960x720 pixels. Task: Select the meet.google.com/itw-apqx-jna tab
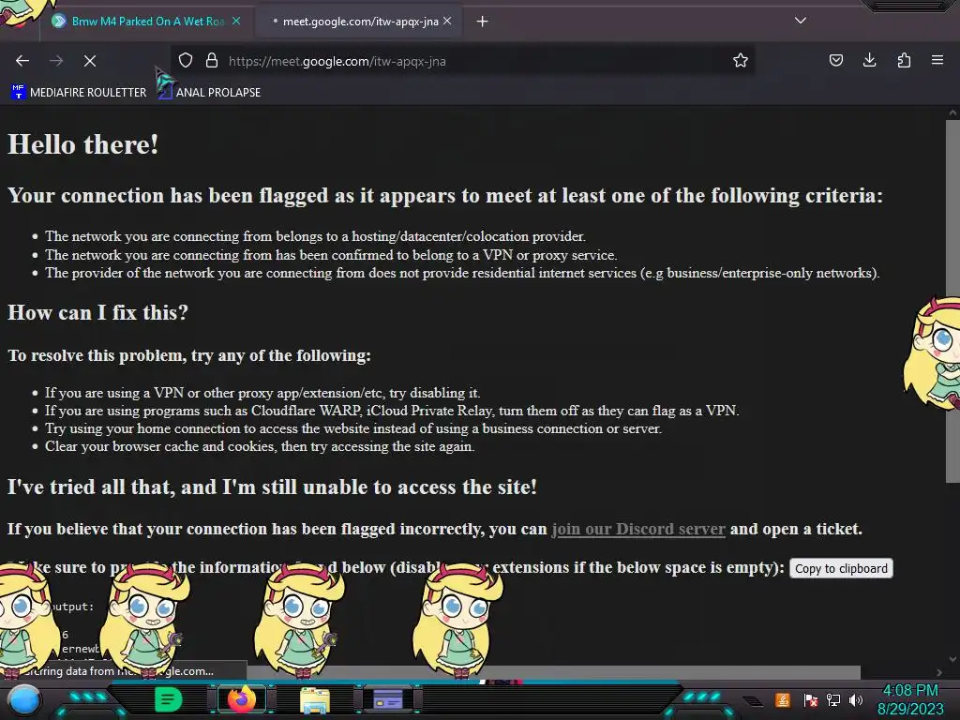click(360, 22)
